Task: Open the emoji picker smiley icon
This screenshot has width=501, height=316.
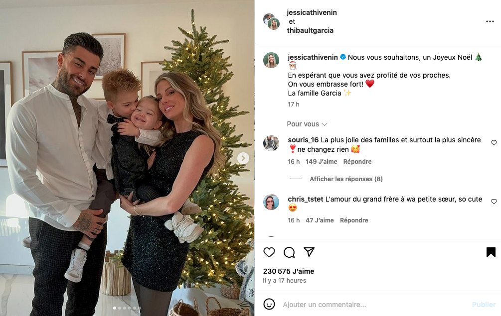Action: pyautogui.click(x=269, y=304)
